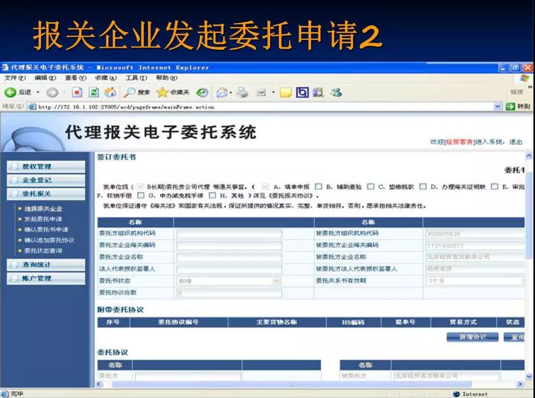Screen dimensions: 535x398
Task: Check the H、其他 checkbox
Action: [212, 196]
